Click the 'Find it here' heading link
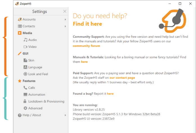Viewport: 196px width, 133px height. 87,24
